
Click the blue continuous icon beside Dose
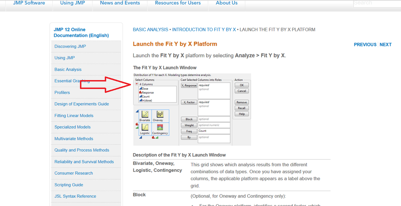(x=140, y=89)
